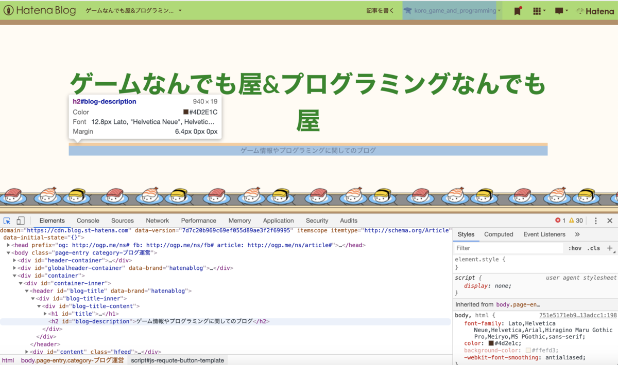
Task: Open the services grid icon menu
Action: [x=539, y=11]
